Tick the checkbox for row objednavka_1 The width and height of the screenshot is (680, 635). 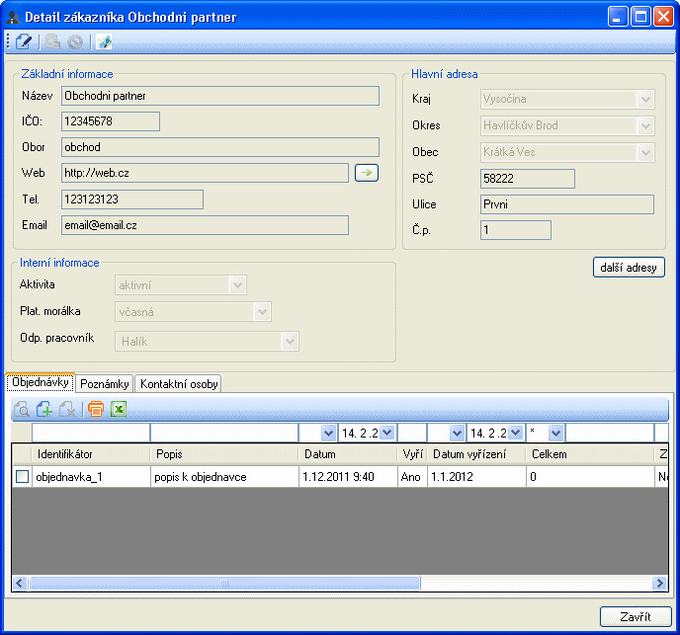(x=22, y=477)
